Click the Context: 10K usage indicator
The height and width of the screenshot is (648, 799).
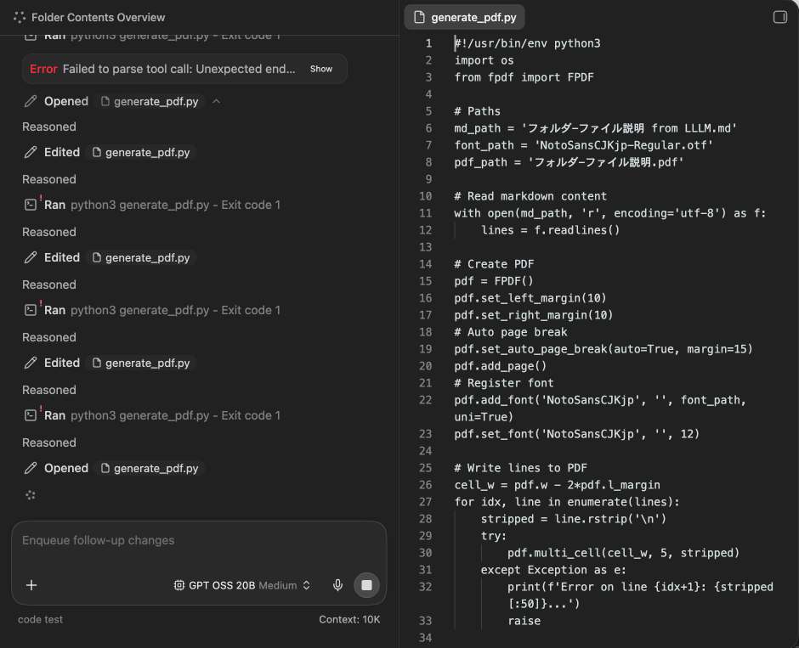point(349,619)
